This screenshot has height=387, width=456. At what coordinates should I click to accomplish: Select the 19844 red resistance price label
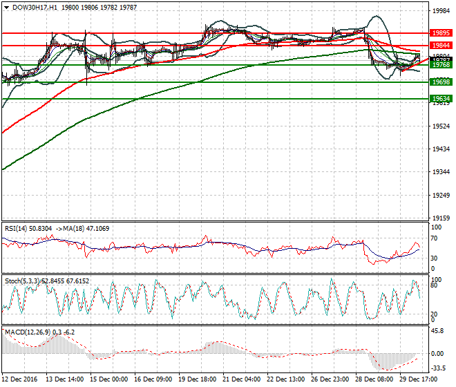441,45
